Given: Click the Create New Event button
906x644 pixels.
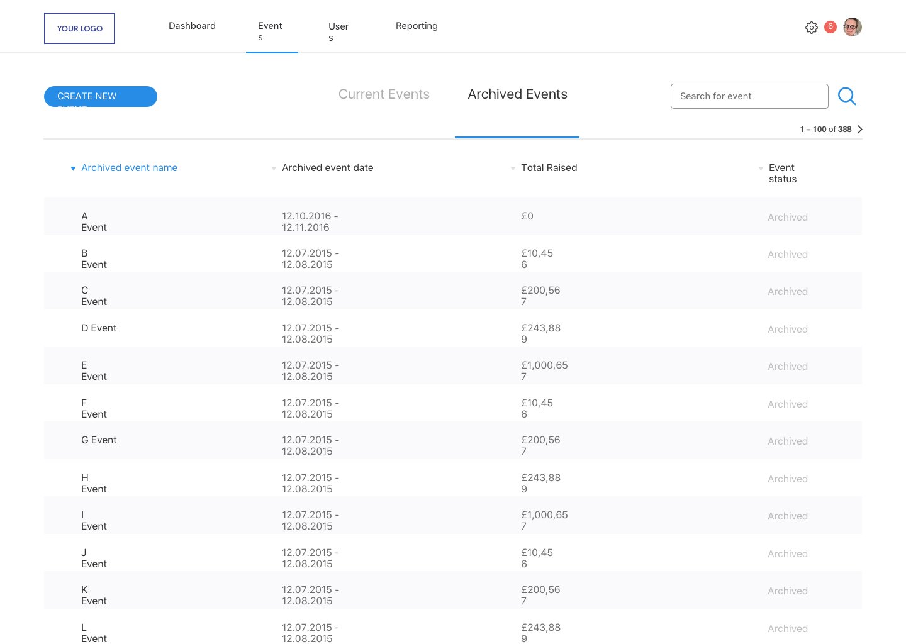Looking at the screenshot, I should click(101, 96).
